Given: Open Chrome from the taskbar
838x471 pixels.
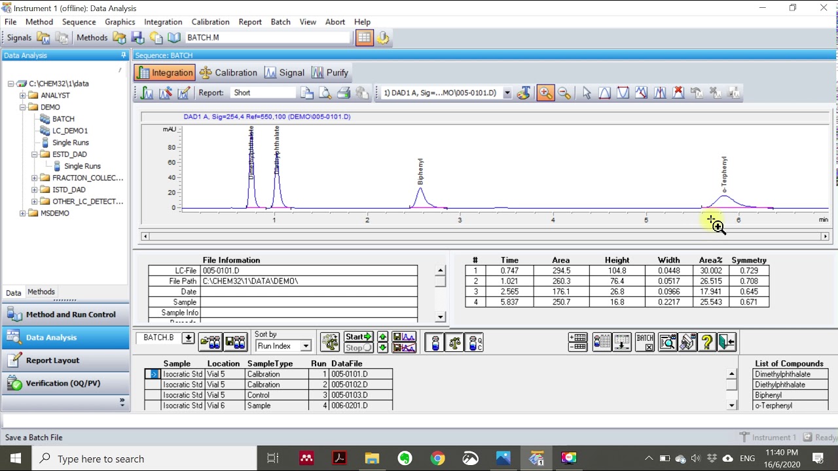Looking at the screenshot, I should (437, 459).
